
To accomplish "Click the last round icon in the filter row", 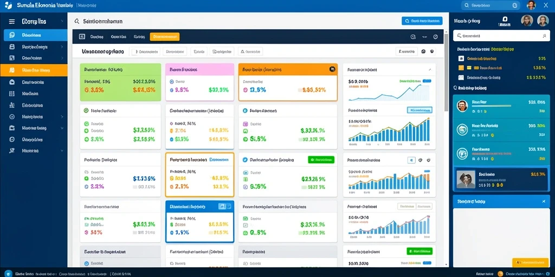I will [x=432, y=51].
